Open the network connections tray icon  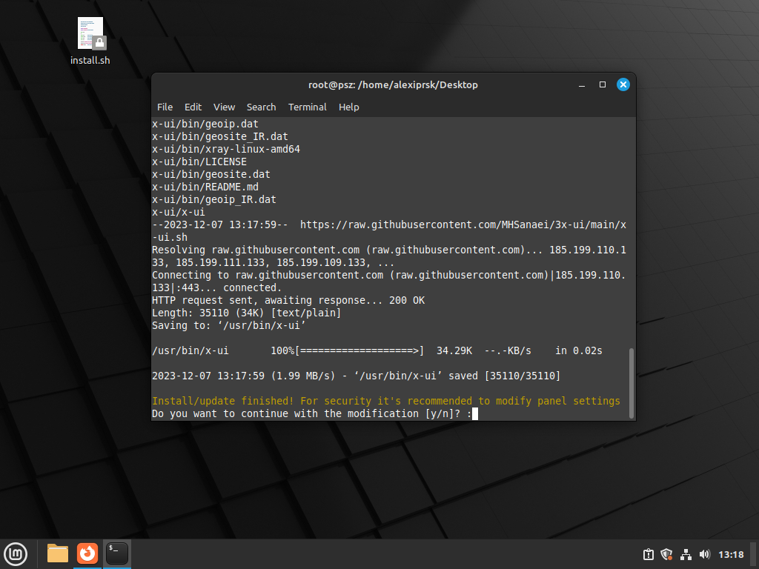point(686,554)
